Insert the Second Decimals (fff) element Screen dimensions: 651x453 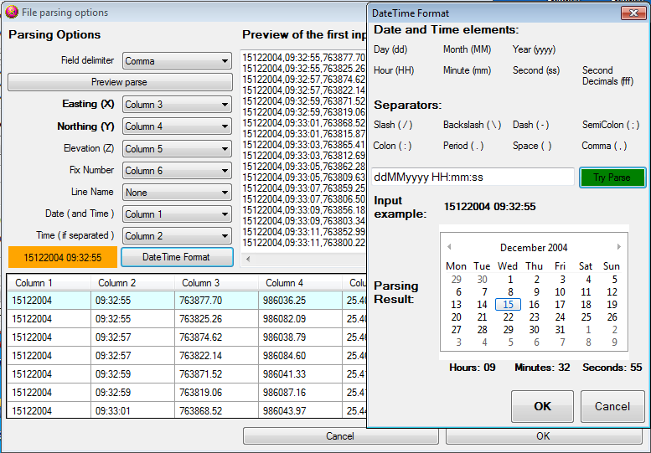point(607,76)
